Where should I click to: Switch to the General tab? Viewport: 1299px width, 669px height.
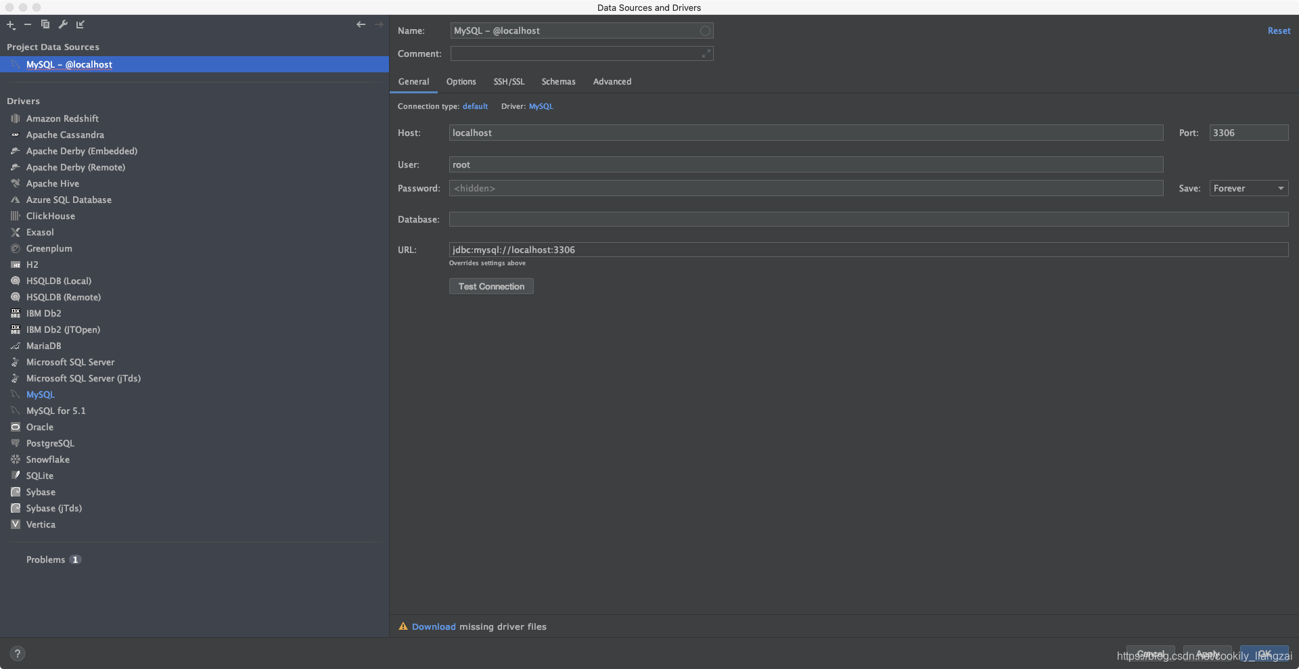(x=413, y=81)
